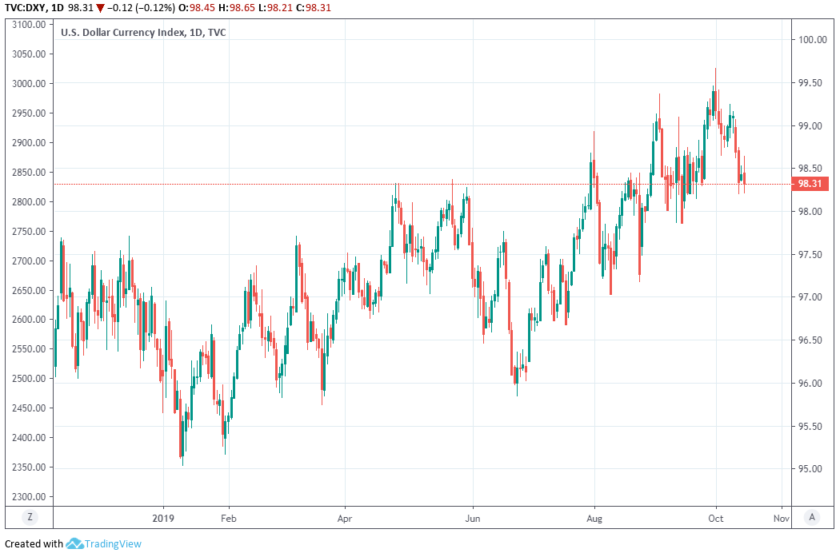Toggle the A auto-scale button

(x=811, y=517)
